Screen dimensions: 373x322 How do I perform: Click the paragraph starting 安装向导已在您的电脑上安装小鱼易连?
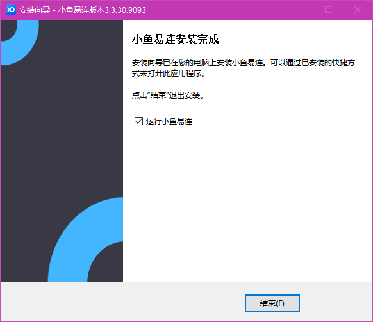244,68
